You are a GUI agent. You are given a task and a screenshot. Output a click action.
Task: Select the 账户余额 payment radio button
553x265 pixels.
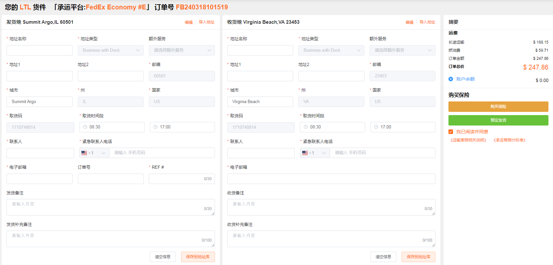pos(451,79)
